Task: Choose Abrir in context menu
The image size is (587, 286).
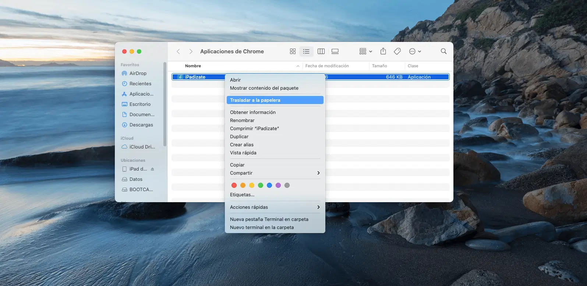Action: [275, 80]
